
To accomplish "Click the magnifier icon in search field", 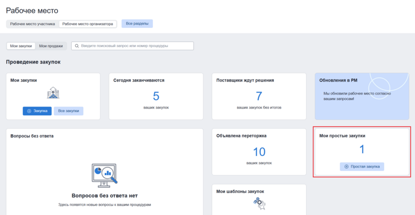I will pyautogui.click(x=77, y=46).
